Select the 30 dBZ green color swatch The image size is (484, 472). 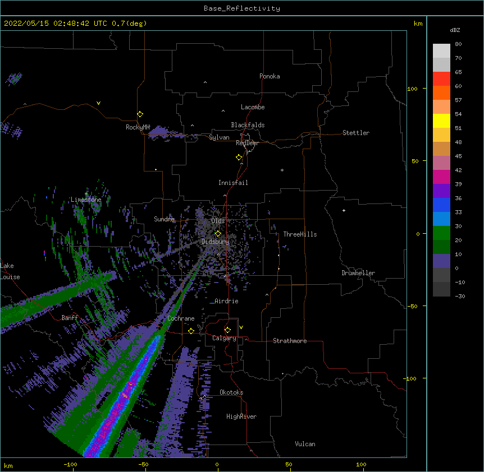pos(441,233)
